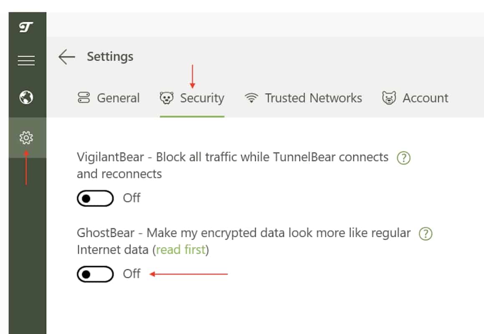Follow the green "read first" link

(181, 249)
